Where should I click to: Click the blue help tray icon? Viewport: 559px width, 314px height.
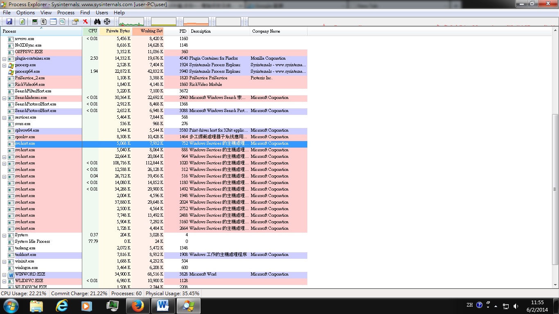point(479,305)
